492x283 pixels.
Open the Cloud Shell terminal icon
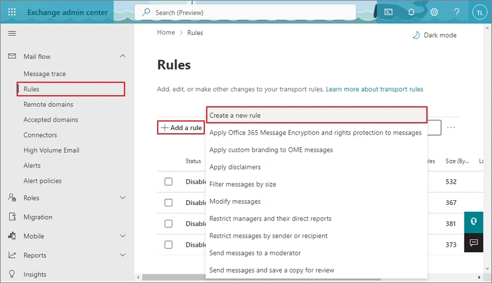pyautogui.click(x=388, y=12)
